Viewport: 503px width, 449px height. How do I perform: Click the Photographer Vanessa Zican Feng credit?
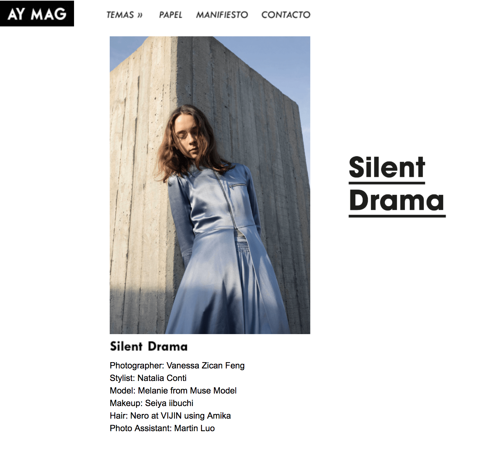177,365
